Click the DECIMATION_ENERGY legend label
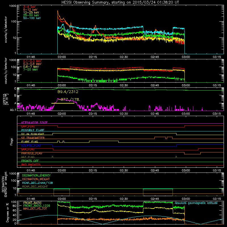Image resolution: width=227 pixels, height=227 pixels. point(36,175)
